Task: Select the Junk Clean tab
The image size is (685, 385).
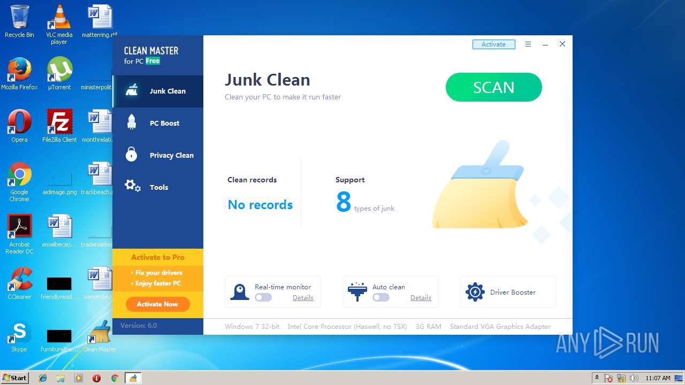Action: [x=158, y=91]
